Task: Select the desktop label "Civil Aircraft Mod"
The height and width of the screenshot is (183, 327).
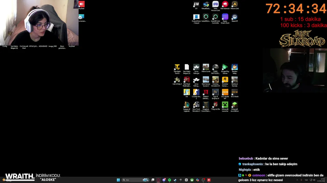Action: click(24, 47)
